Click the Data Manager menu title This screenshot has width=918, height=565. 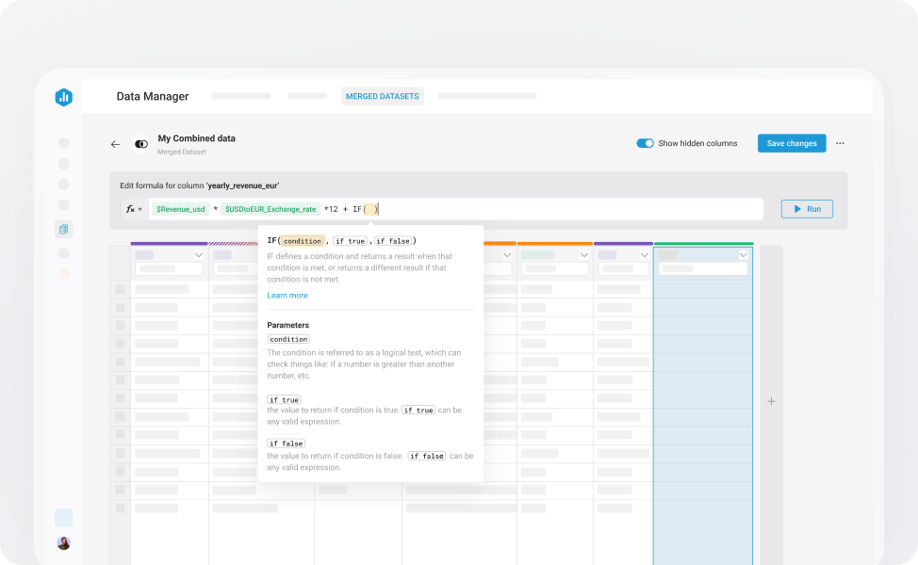click(152, 96)
